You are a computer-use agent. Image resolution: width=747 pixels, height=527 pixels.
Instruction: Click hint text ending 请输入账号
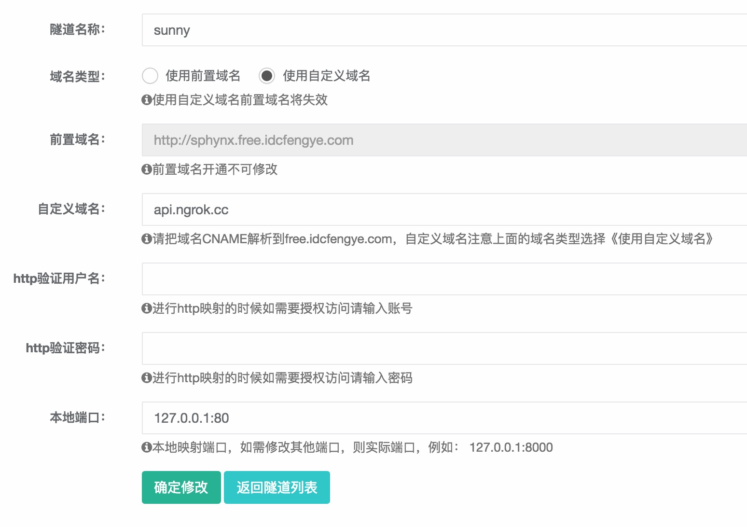[x=283, y=308]
